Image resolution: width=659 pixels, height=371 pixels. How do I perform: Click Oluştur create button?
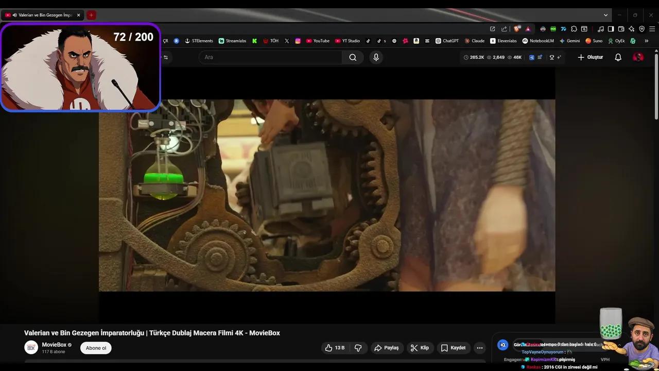click(590, 57)
